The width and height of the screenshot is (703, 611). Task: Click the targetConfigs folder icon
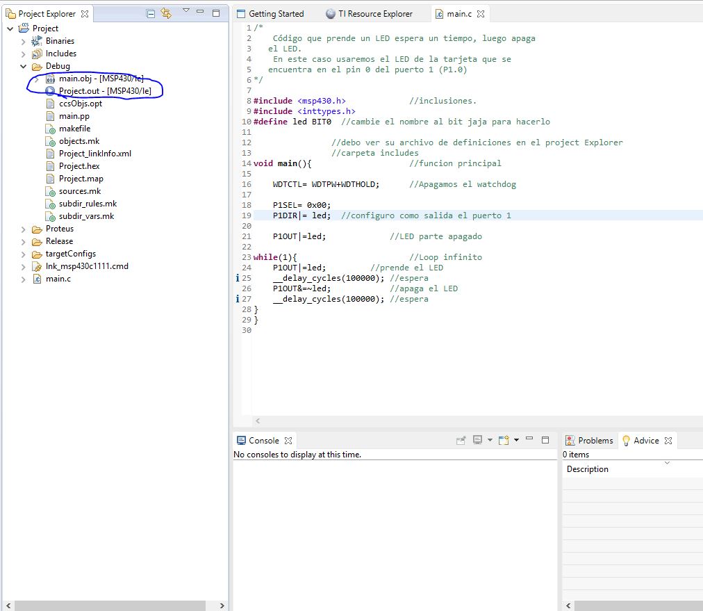[x=37, y=255]
